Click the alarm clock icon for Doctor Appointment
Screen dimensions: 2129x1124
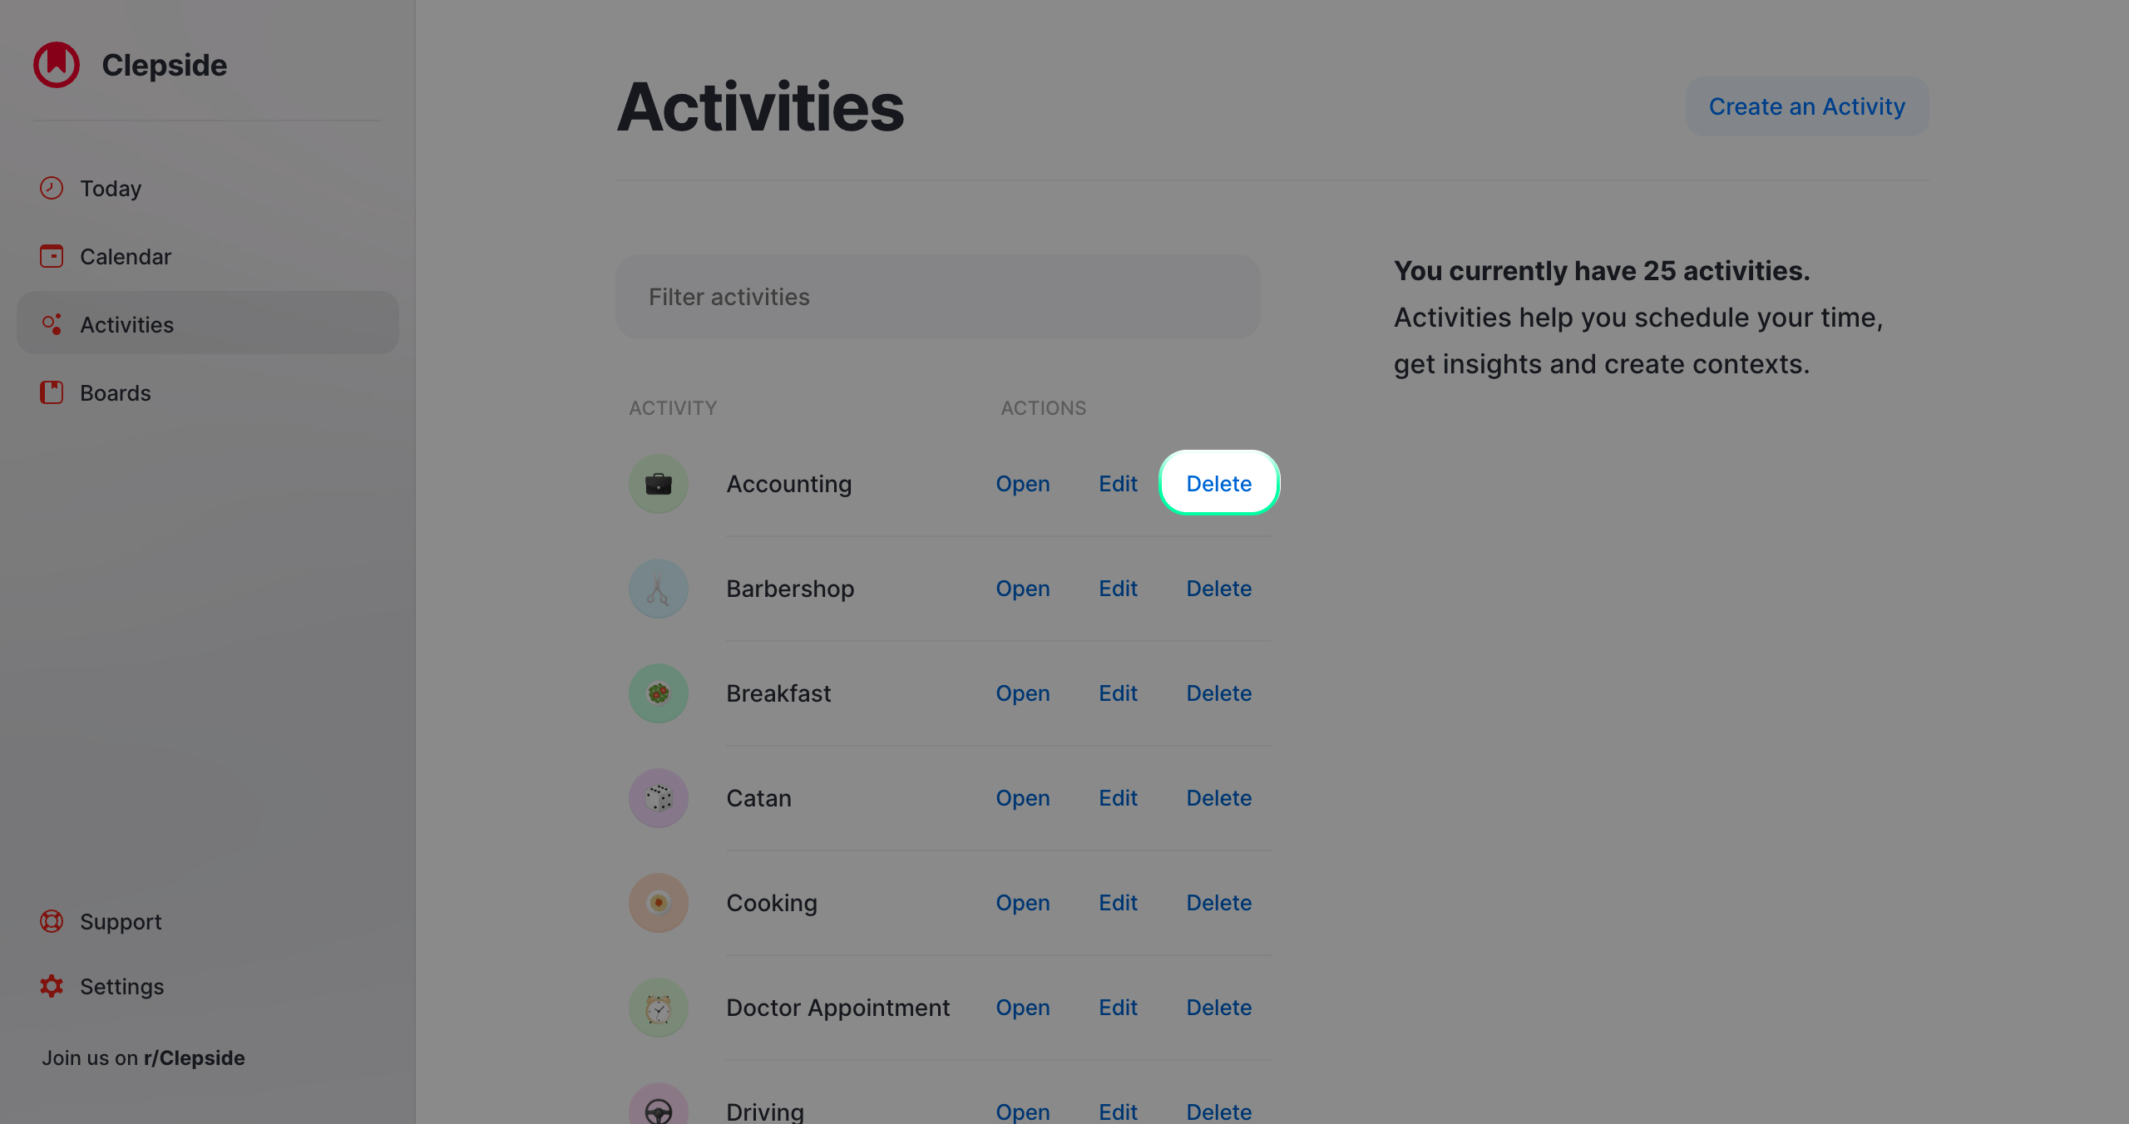click(658, 1007)
